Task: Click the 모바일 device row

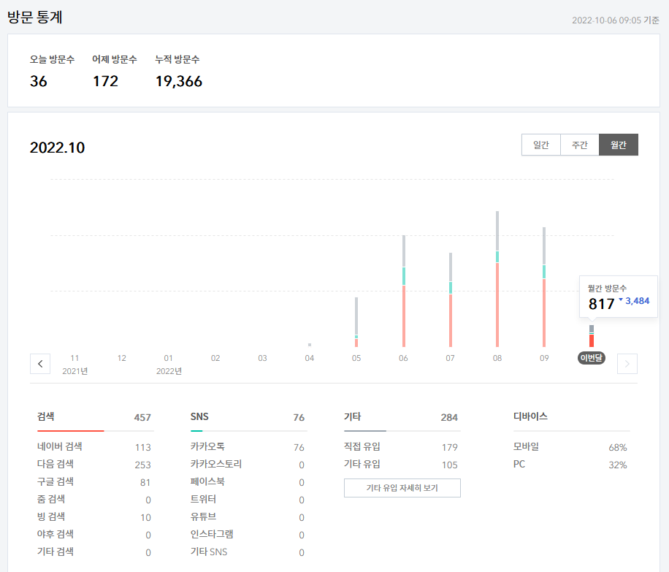Action: pyautogui.click(x=570, y=447)
